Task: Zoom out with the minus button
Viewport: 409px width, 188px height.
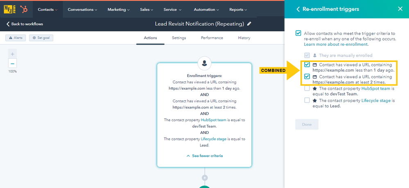Action: point(13,63)
